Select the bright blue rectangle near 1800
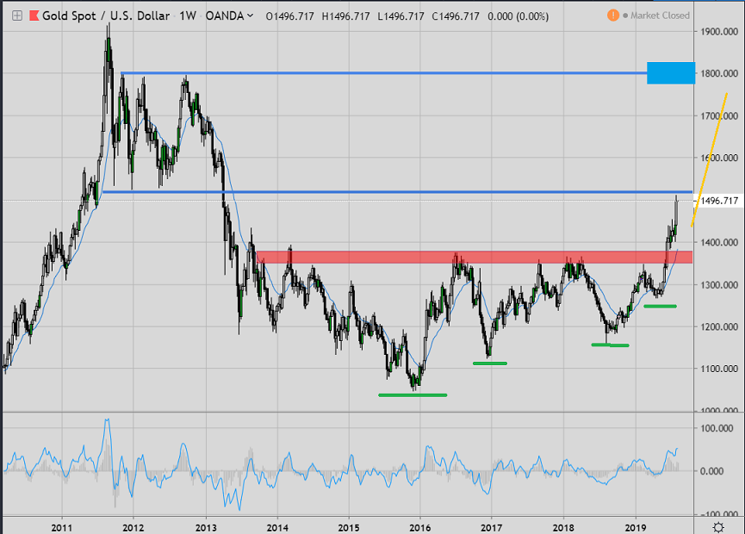This screenshot has height=534, width=745. pyautogui.click(x=670, y=73)
